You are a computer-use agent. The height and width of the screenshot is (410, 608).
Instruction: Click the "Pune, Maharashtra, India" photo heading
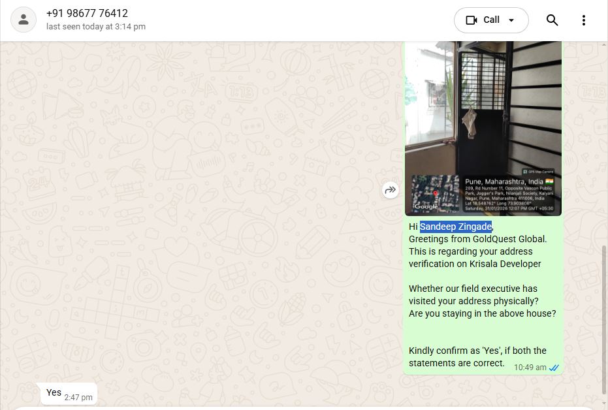pos(504,181)
